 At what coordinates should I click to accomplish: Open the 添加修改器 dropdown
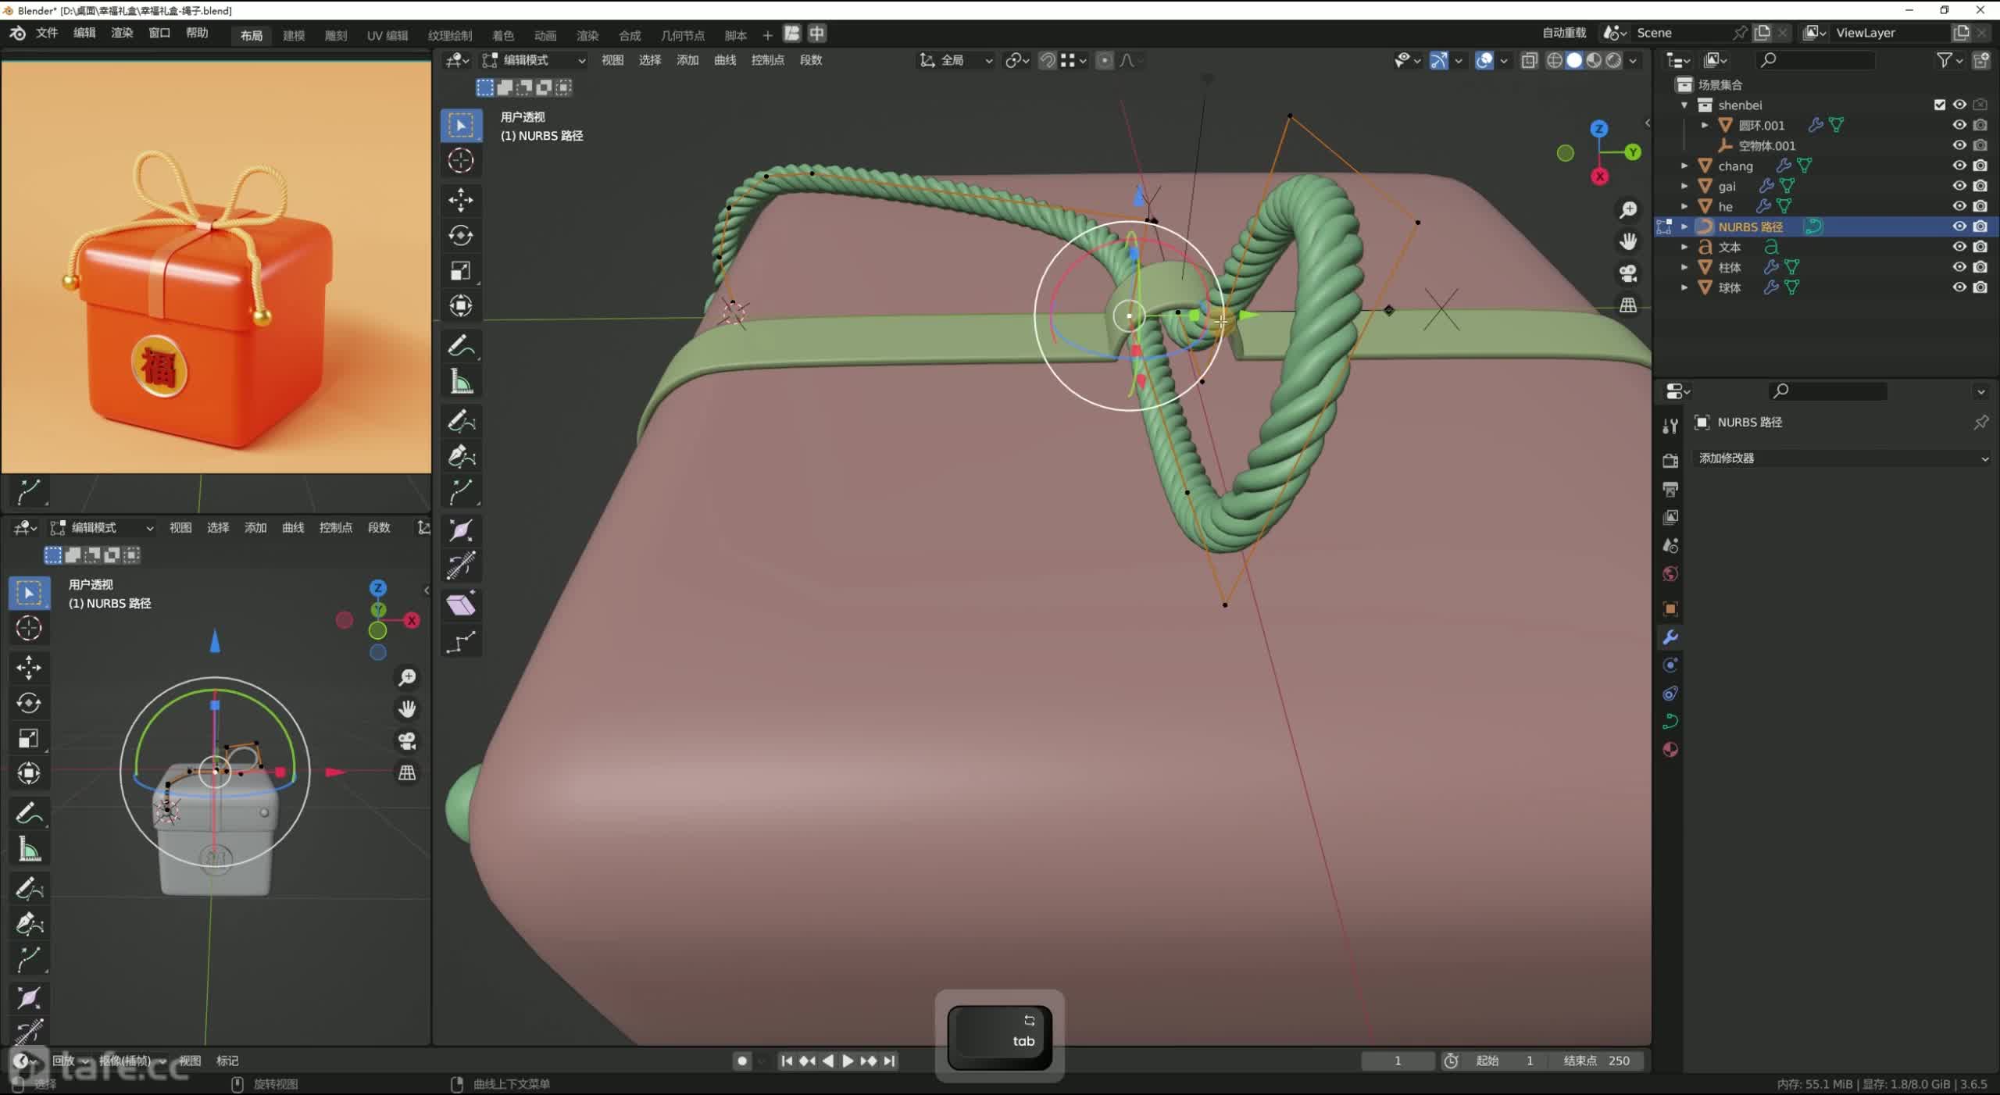click(x=1844, y=458)
